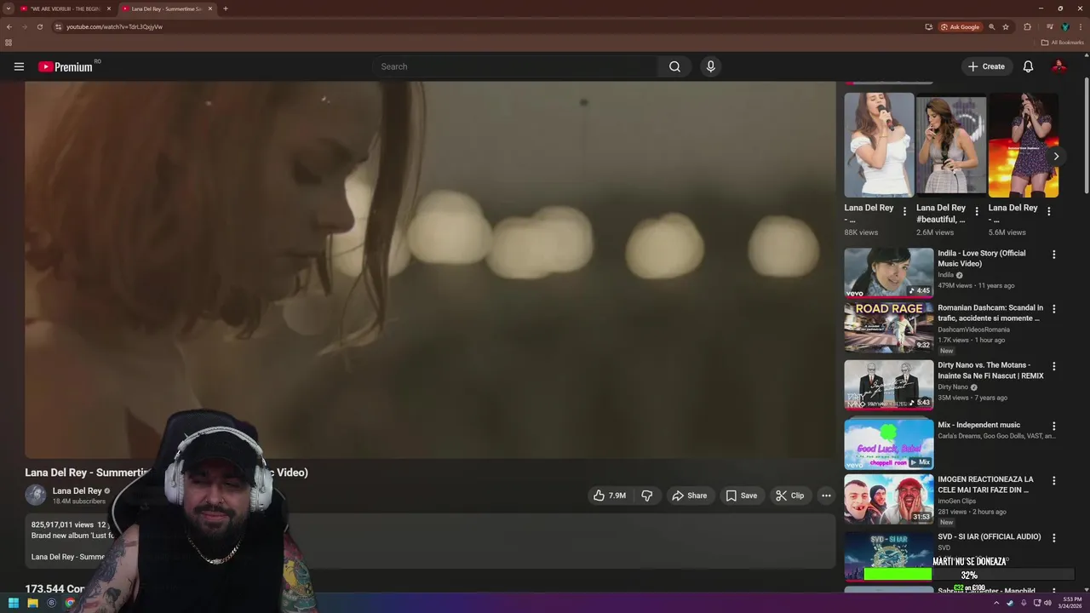Click the Create button
This screenshot has height=613, width=1090.
pos(986,66)
